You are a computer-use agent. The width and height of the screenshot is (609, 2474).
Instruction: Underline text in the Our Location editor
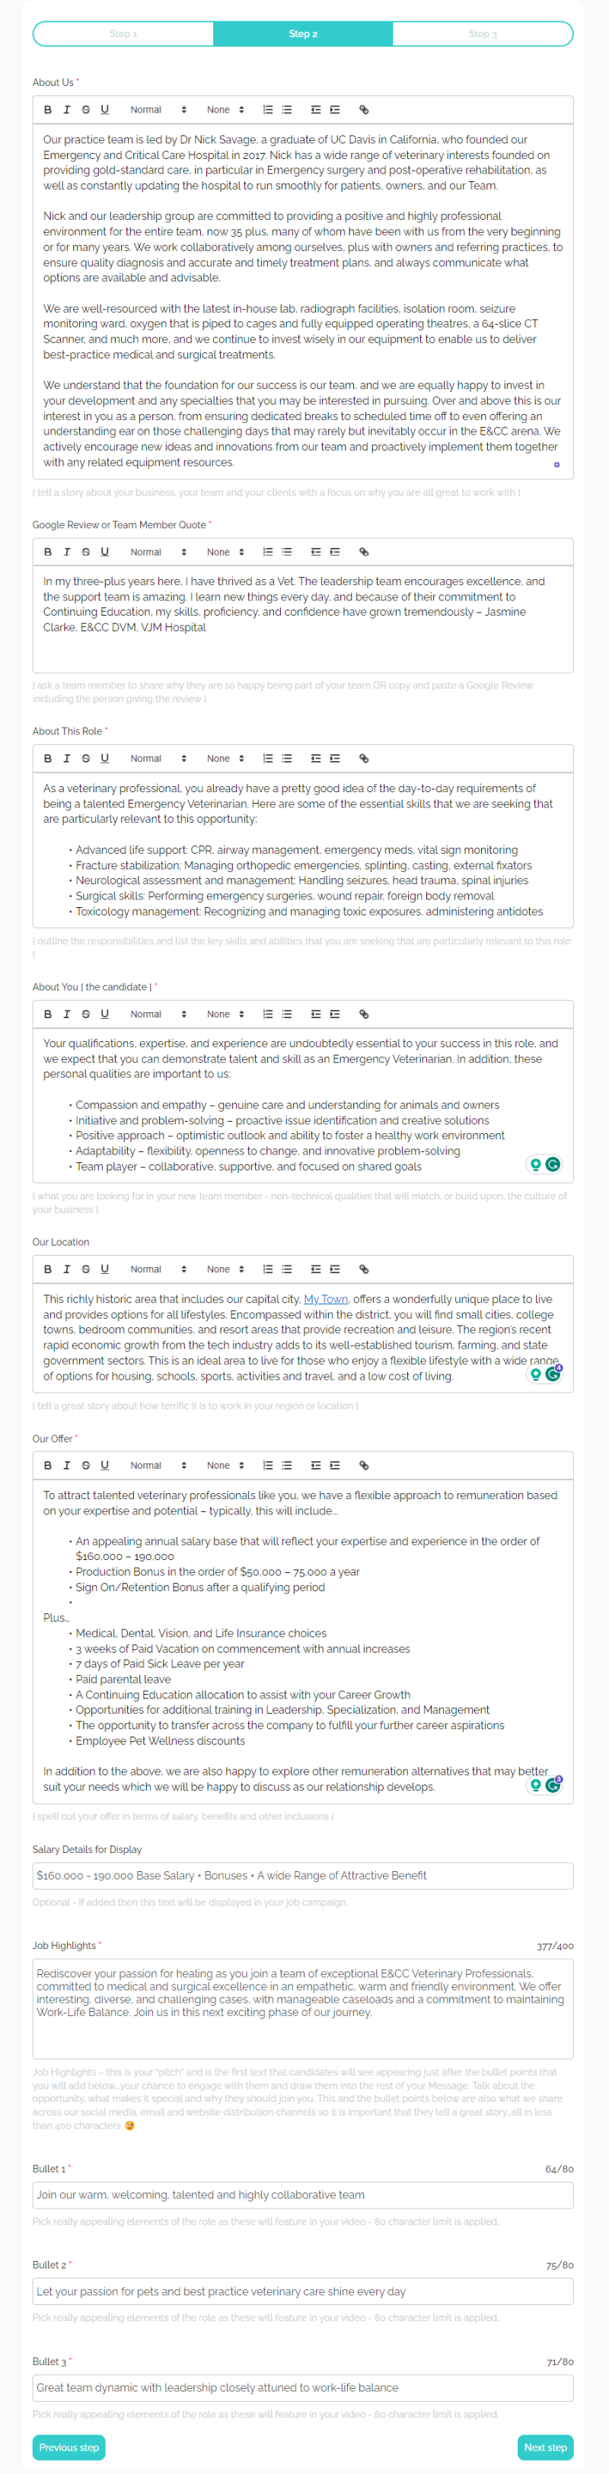tap(105, 1269)
